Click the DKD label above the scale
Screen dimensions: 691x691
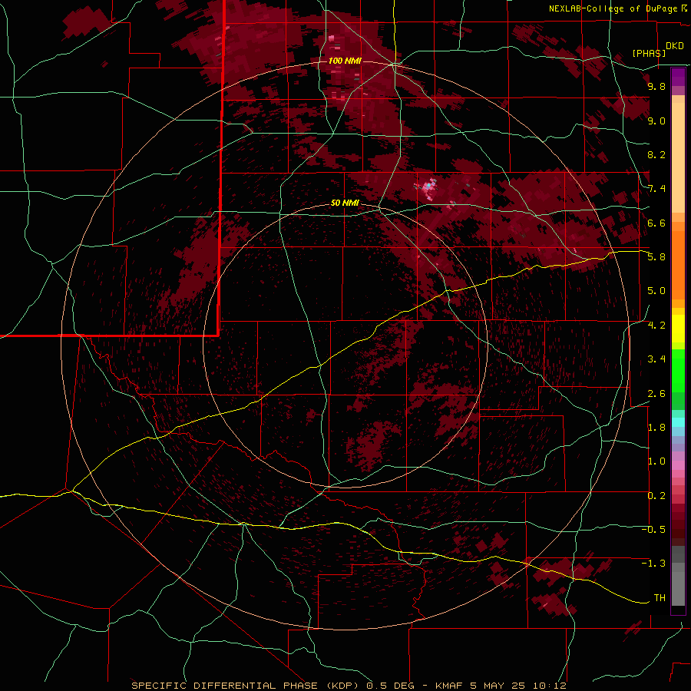pos(674,46)
